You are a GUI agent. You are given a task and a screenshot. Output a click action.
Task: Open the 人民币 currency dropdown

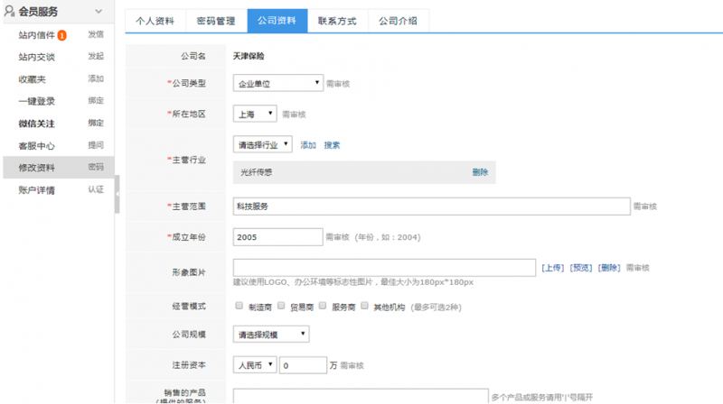(254, 365)
